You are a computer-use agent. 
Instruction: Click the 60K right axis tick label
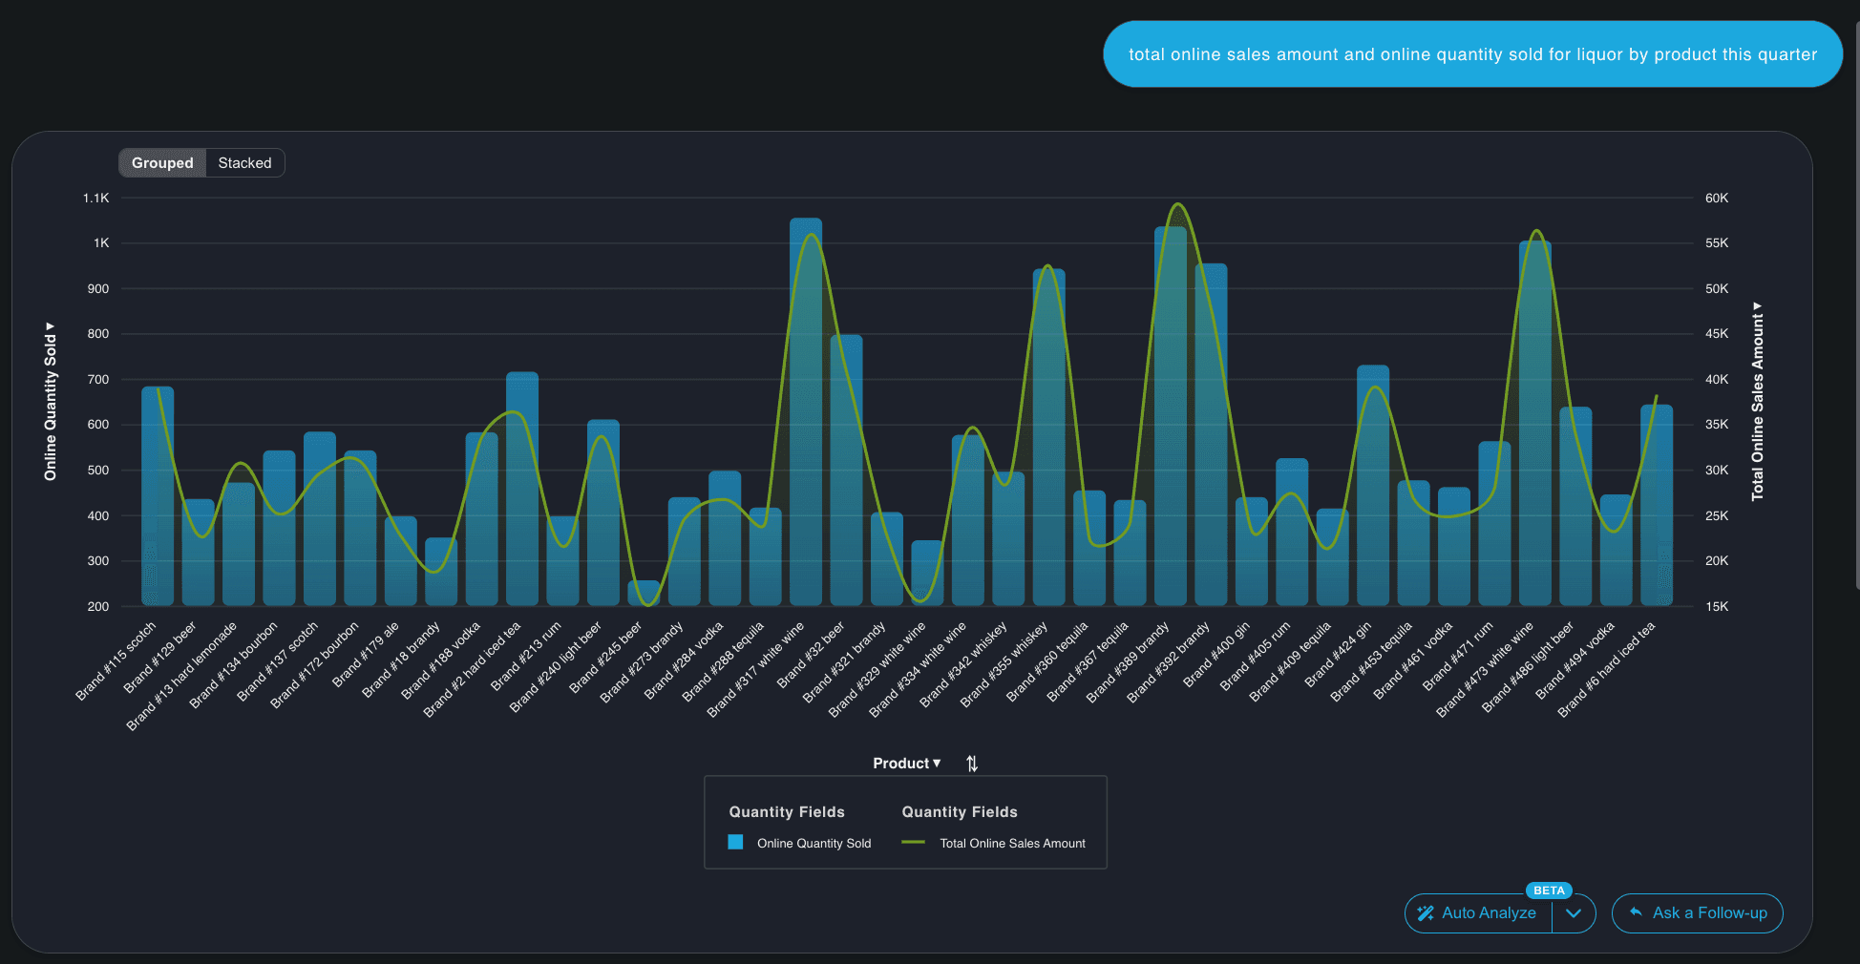pos(1717,199)
